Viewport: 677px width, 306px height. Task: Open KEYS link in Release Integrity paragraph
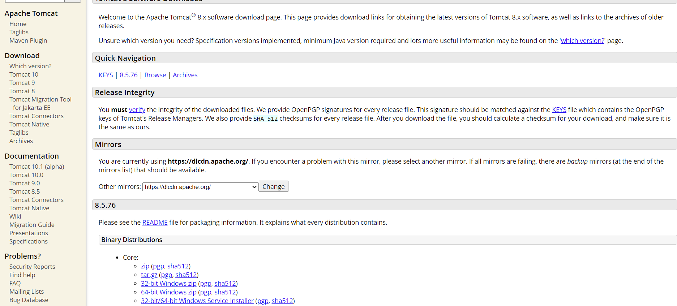[x=559, y=110]
